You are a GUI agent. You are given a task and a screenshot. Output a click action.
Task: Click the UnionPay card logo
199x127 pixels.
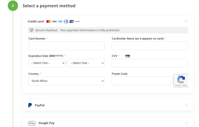(x=72, y=21)
